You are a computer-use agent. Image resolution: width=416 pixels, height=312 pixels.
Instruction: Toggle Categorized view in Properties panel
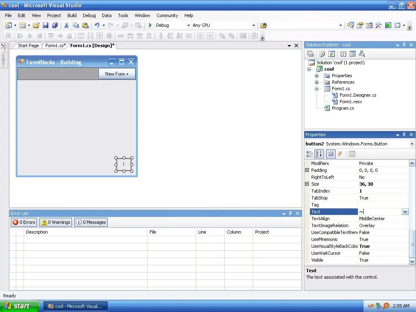[x=309, y=154]
